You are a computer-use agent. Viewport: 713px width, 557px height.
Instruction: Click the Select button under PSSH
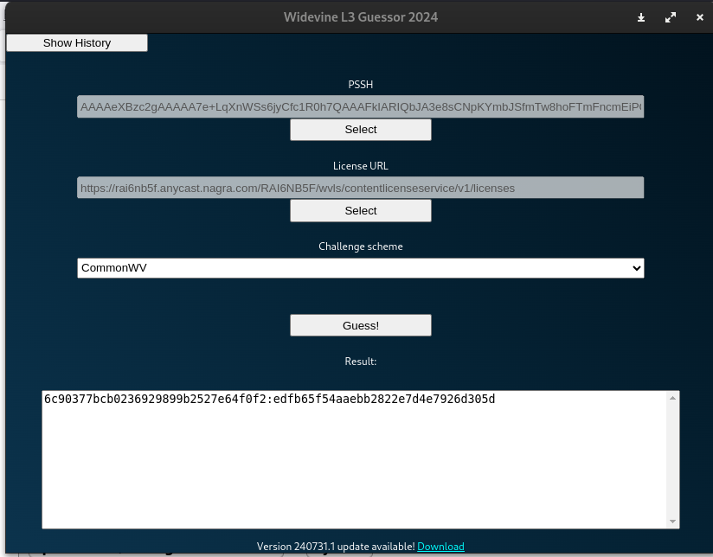tap(361, 130)
